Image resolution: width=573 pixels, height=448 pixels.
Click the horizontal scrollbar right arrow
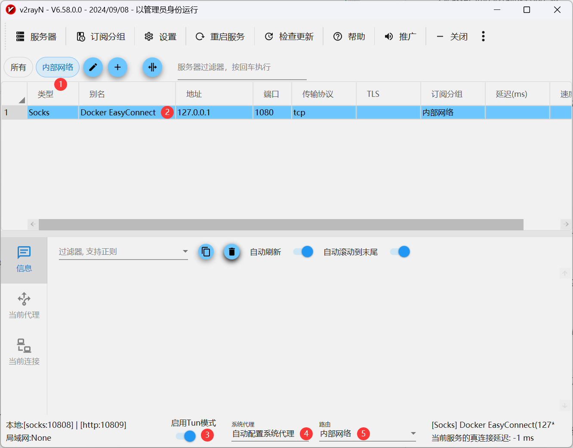(x=566, y=224)
